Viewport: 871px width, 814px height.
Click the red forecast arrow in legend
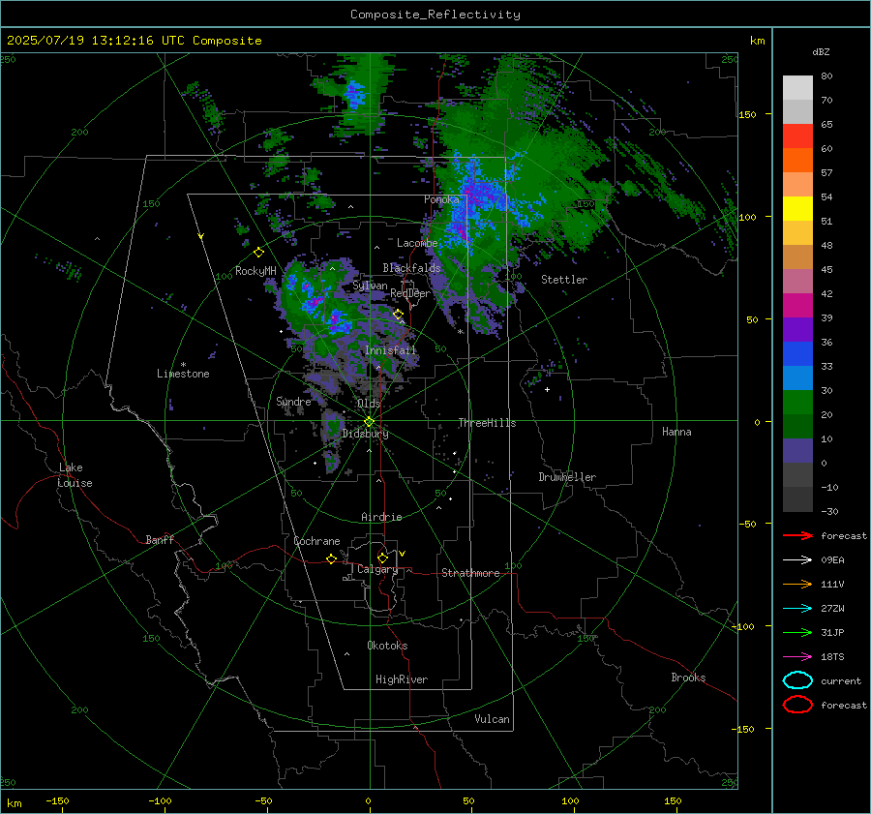pyautogui.click(x=797, y=535)
